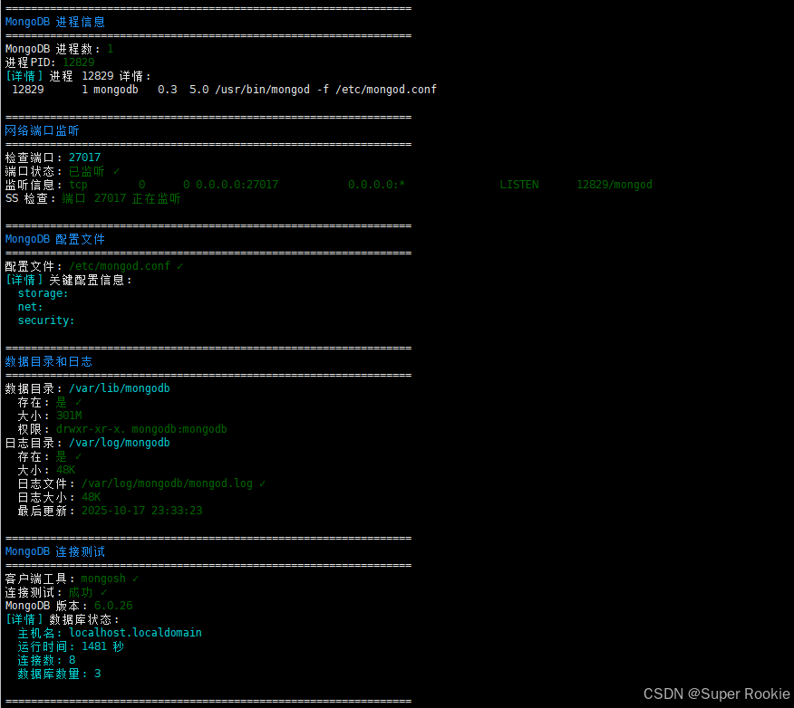This screenshot has width=794, height=708.
Task: Click the data directory size '301M'
Action: point(69,416)
